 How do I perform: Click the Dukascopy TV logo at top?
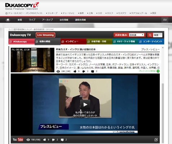(22, 6)
